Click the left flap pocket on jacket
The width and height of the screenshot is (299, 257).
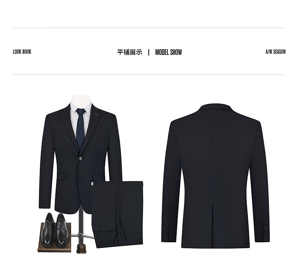pos(62,176)
